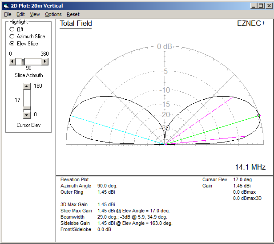Click the 'Outer Ring' 1.45 dBi value
This screenshot has height=244, width=274.
pos(106,192)
